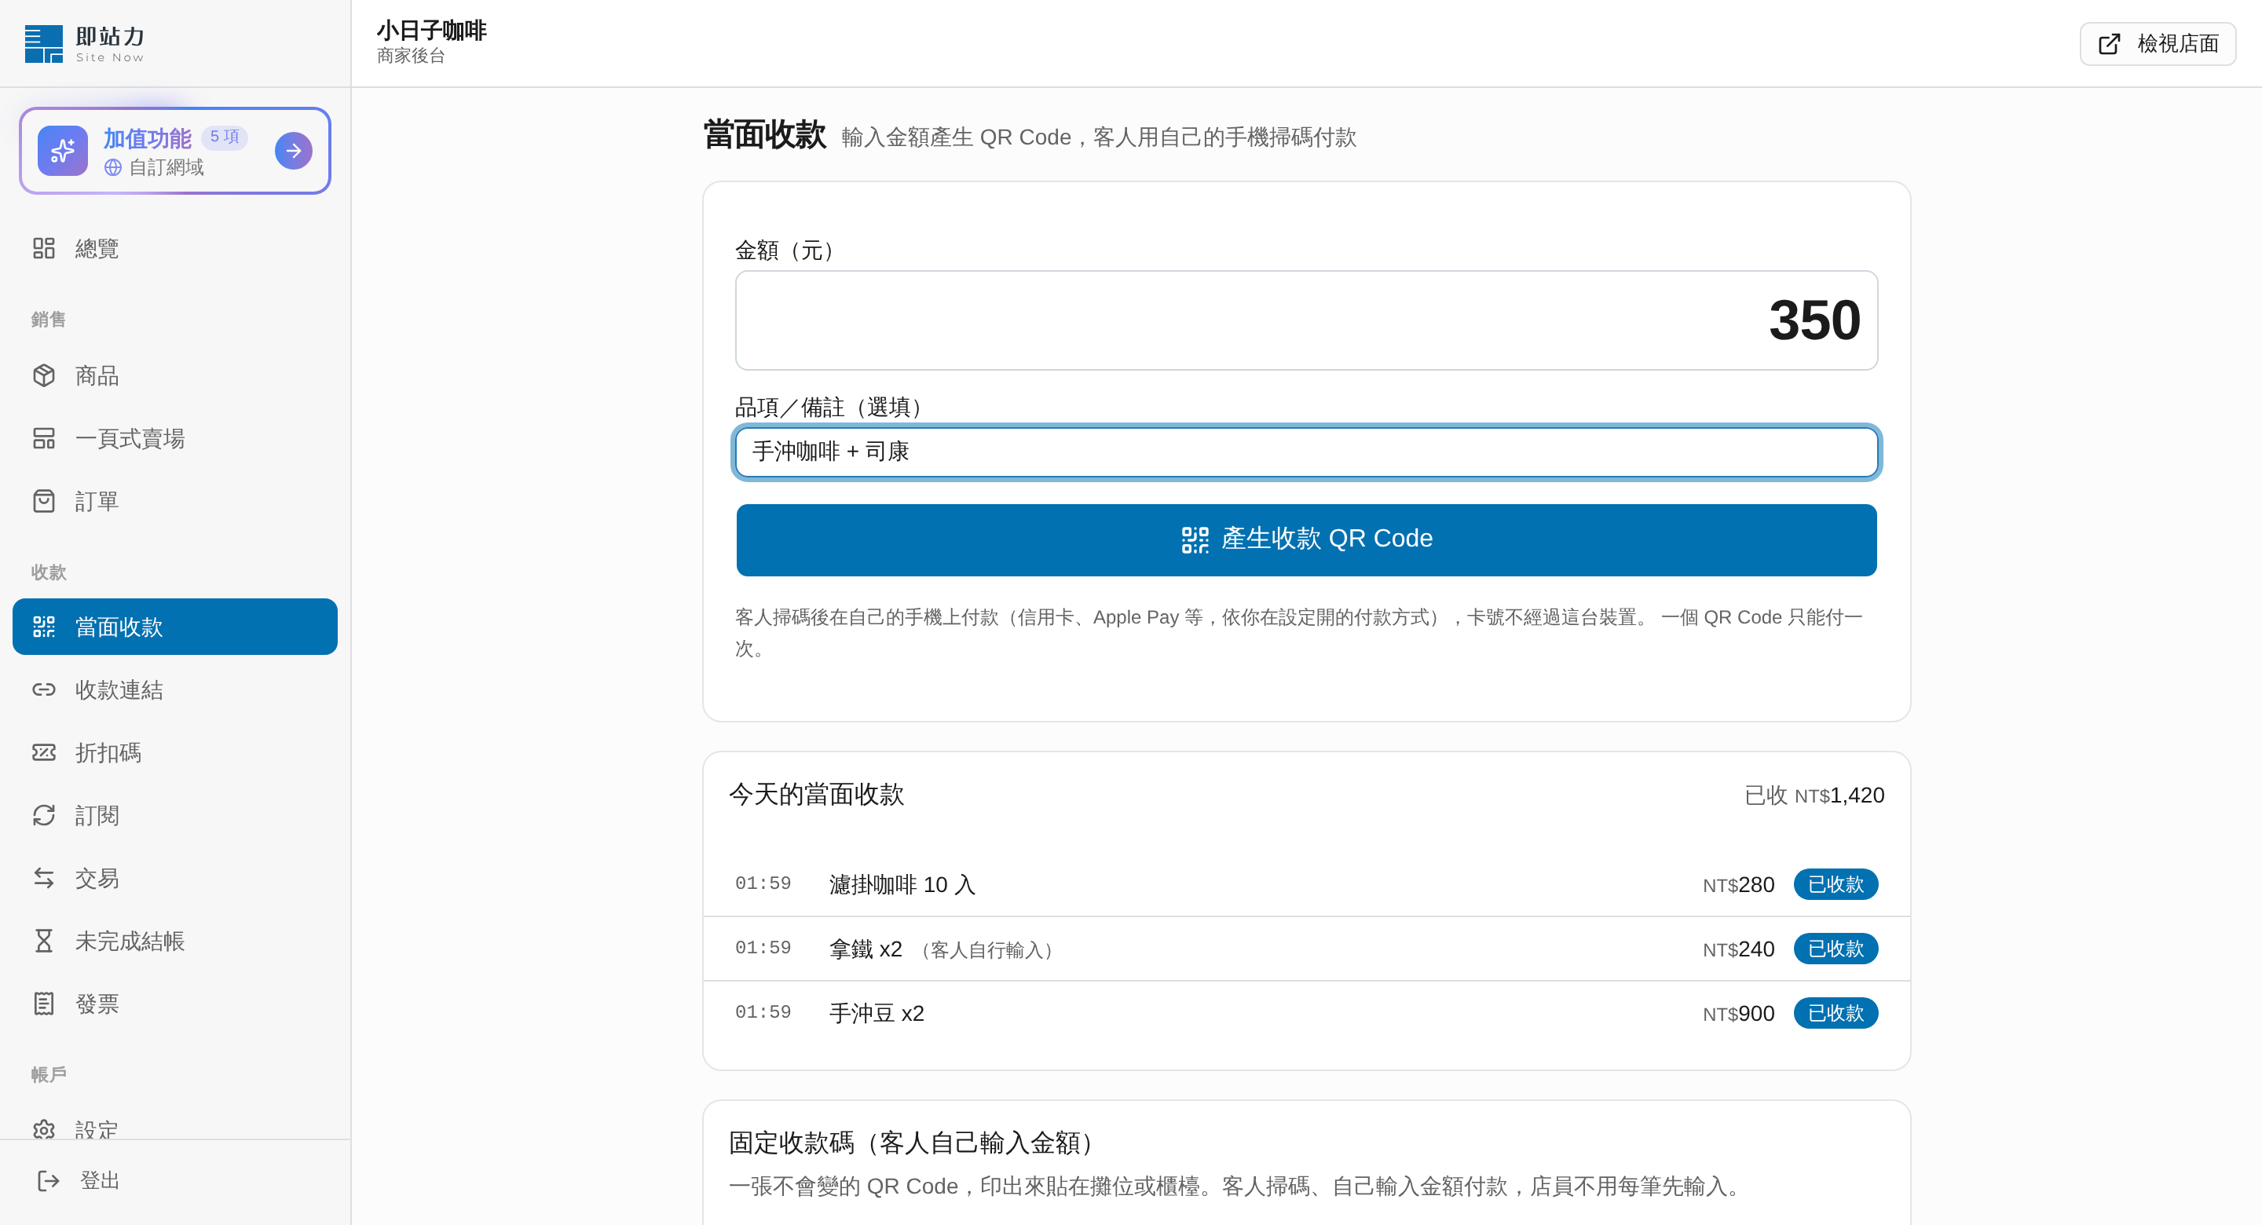Open the 總覽 menu item

click(174, 248)
